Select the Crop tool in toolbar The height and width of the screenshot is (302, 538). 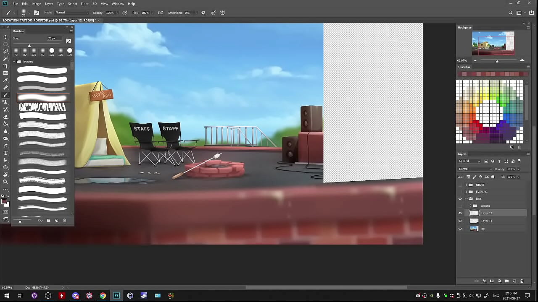(5, 66)
